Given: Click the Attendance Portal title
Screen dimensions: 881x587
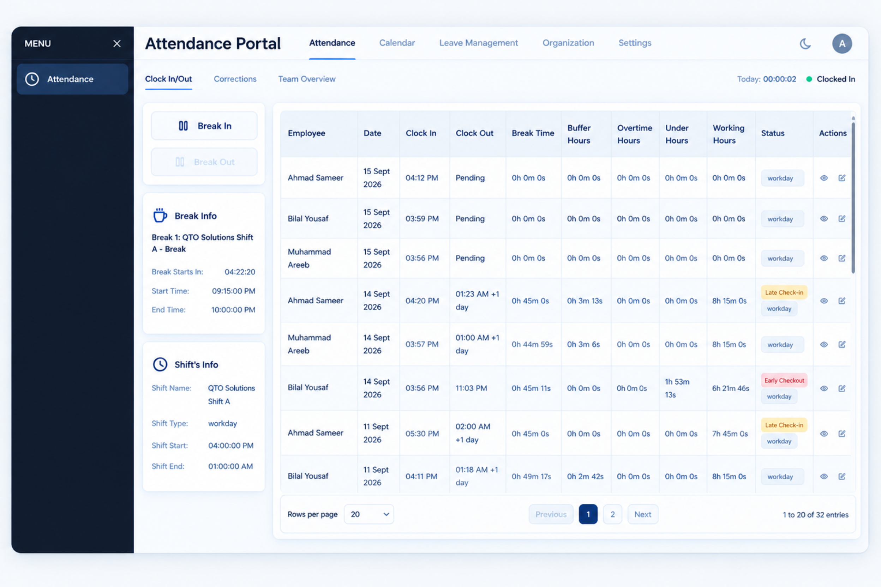Looking at the screenshot, I should pyautogui.click(x=213, y=43).
